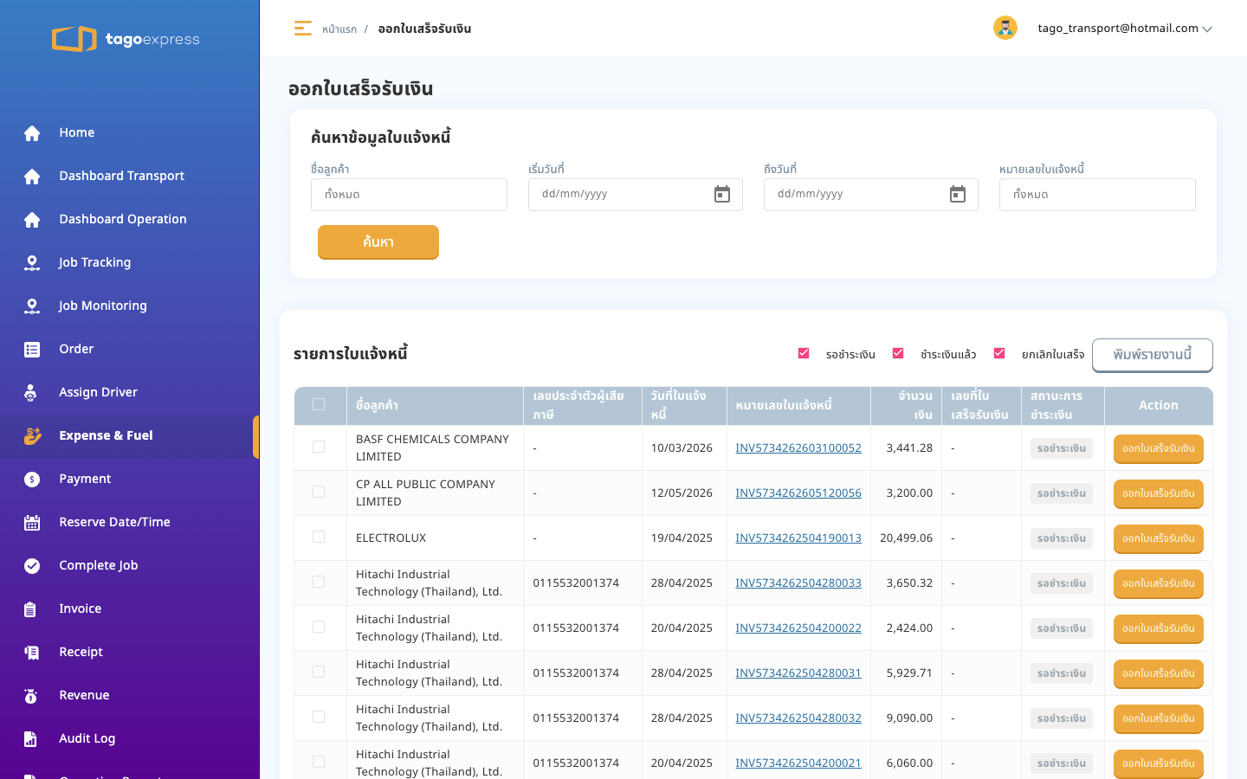Screen dimensions: 1247x779
Task: Uncheck the ยกเลิกใบเสร็จ filter checkbox
Action: coord(999,353)
